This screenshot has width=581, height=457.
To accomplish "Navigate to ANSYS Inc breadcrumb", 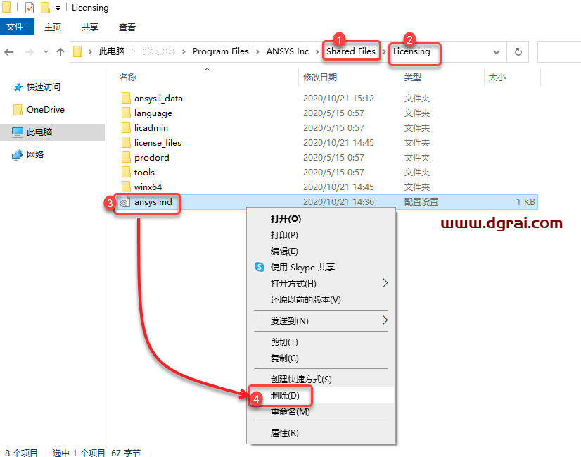I will pos(288,51).
